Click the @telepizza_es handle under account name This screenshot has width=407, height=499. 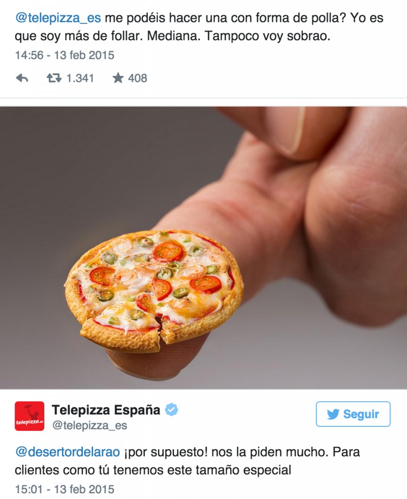click(89, 425)
